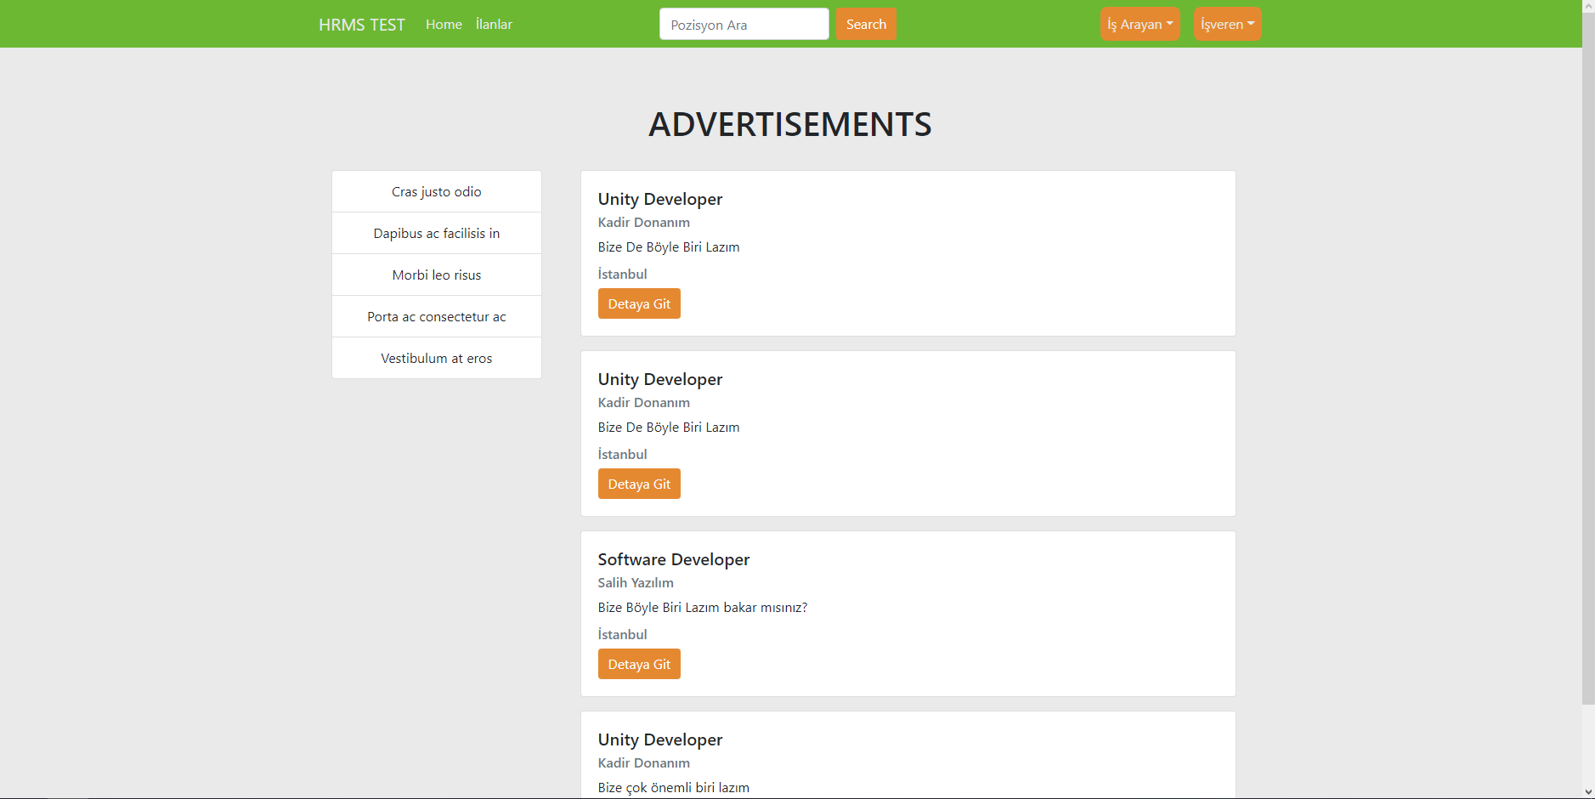Click the ADVERTISEMENTS page heading
The width and height of the screenshot is (1595, 799).
point(790,124)
